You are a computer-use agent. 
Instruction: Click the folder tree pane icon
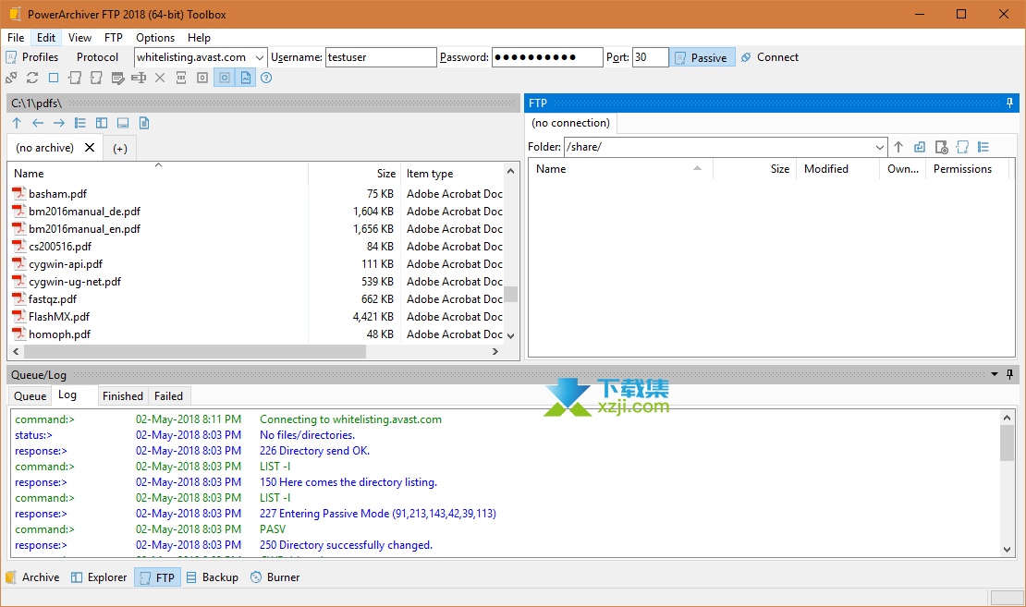click(102, 123)
